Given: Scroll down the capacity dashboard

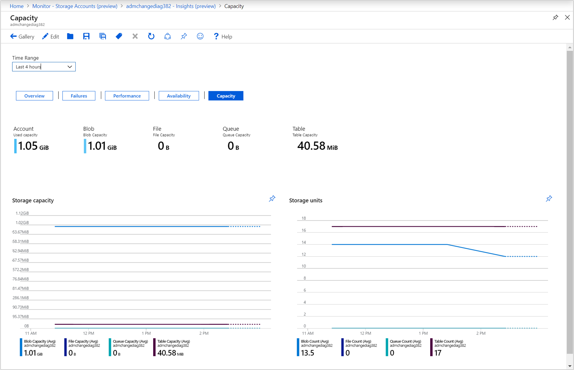Looking at the screenshot, I should coord(569,365).
